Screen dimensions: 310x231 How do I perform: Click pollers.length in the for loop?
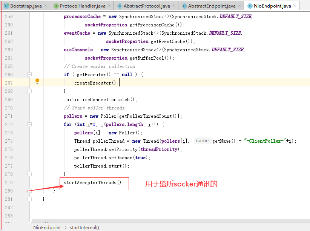(x=124, y=125)
